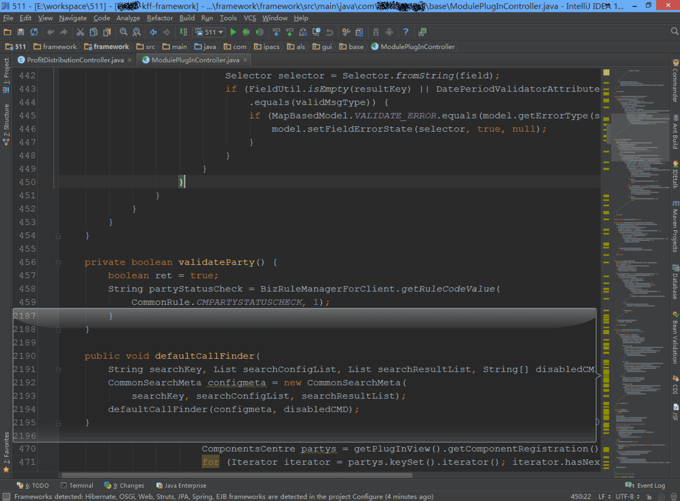Viewport: 680px width, 501px height.
Task: Open the TODO tool window
Action: click(33, 486)
